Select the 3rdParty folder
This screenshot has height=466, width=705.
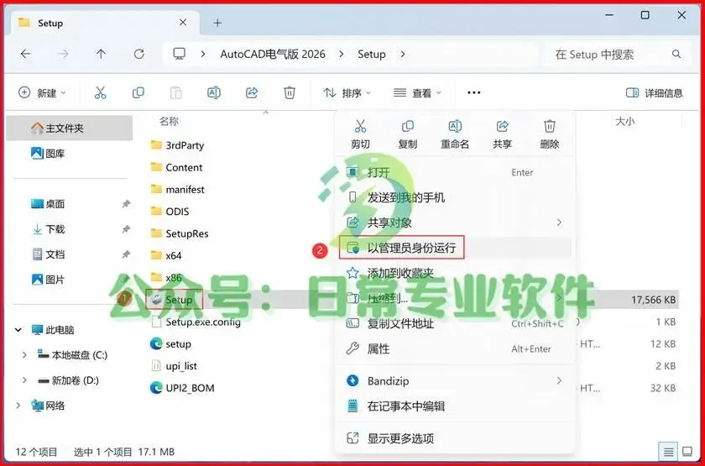click(177, 144)
